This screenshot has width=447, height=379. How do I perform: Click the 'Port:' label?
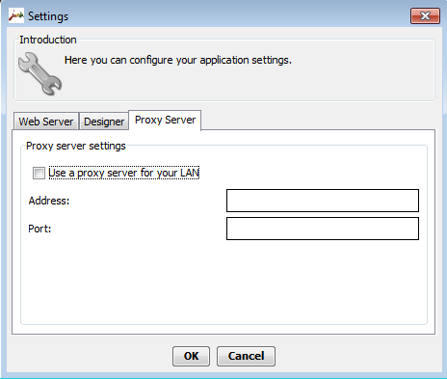(x=39, y=229)
